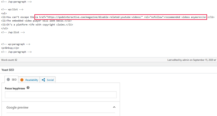The width and height of the screenshot is (217, 116).
Task: Click into the Focus keyphrase field
Action: point(61,95)
